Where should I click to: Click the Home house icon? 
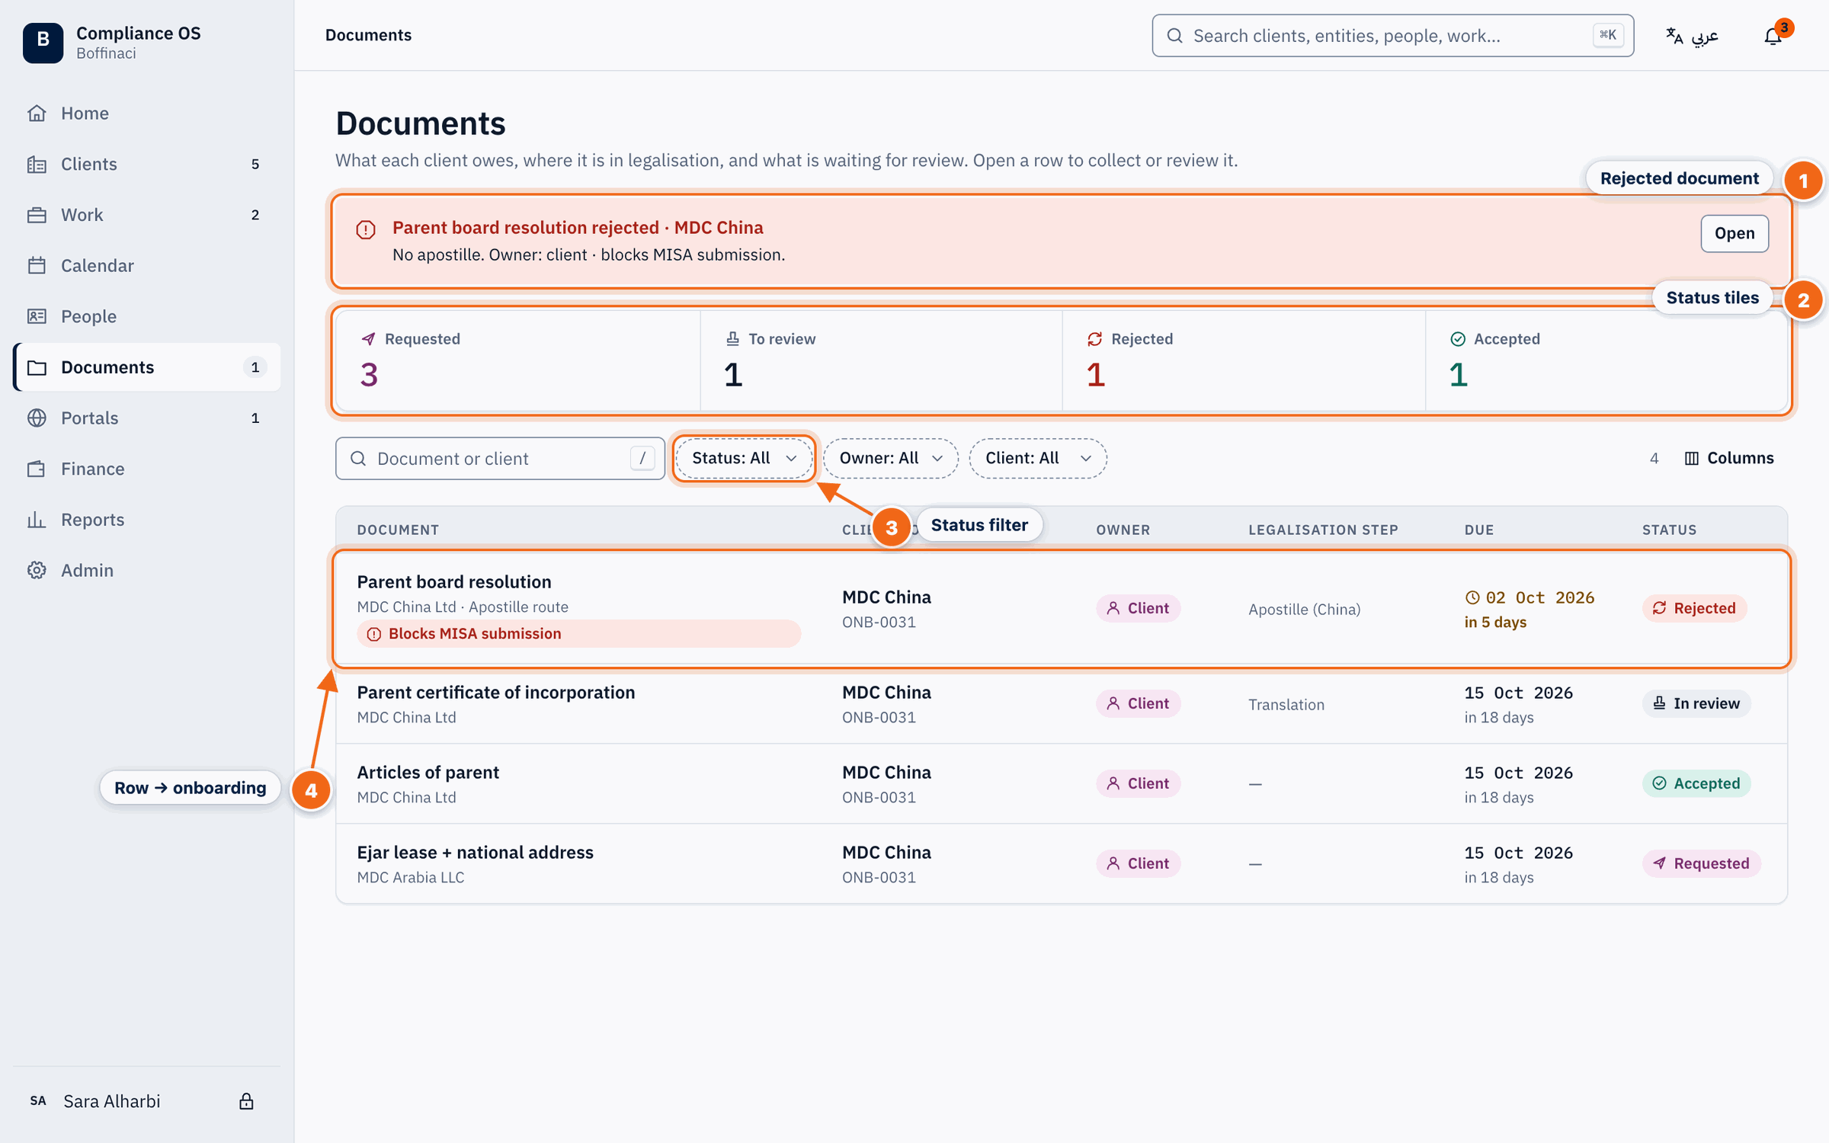pyautogui.click(x=37, y=113)
